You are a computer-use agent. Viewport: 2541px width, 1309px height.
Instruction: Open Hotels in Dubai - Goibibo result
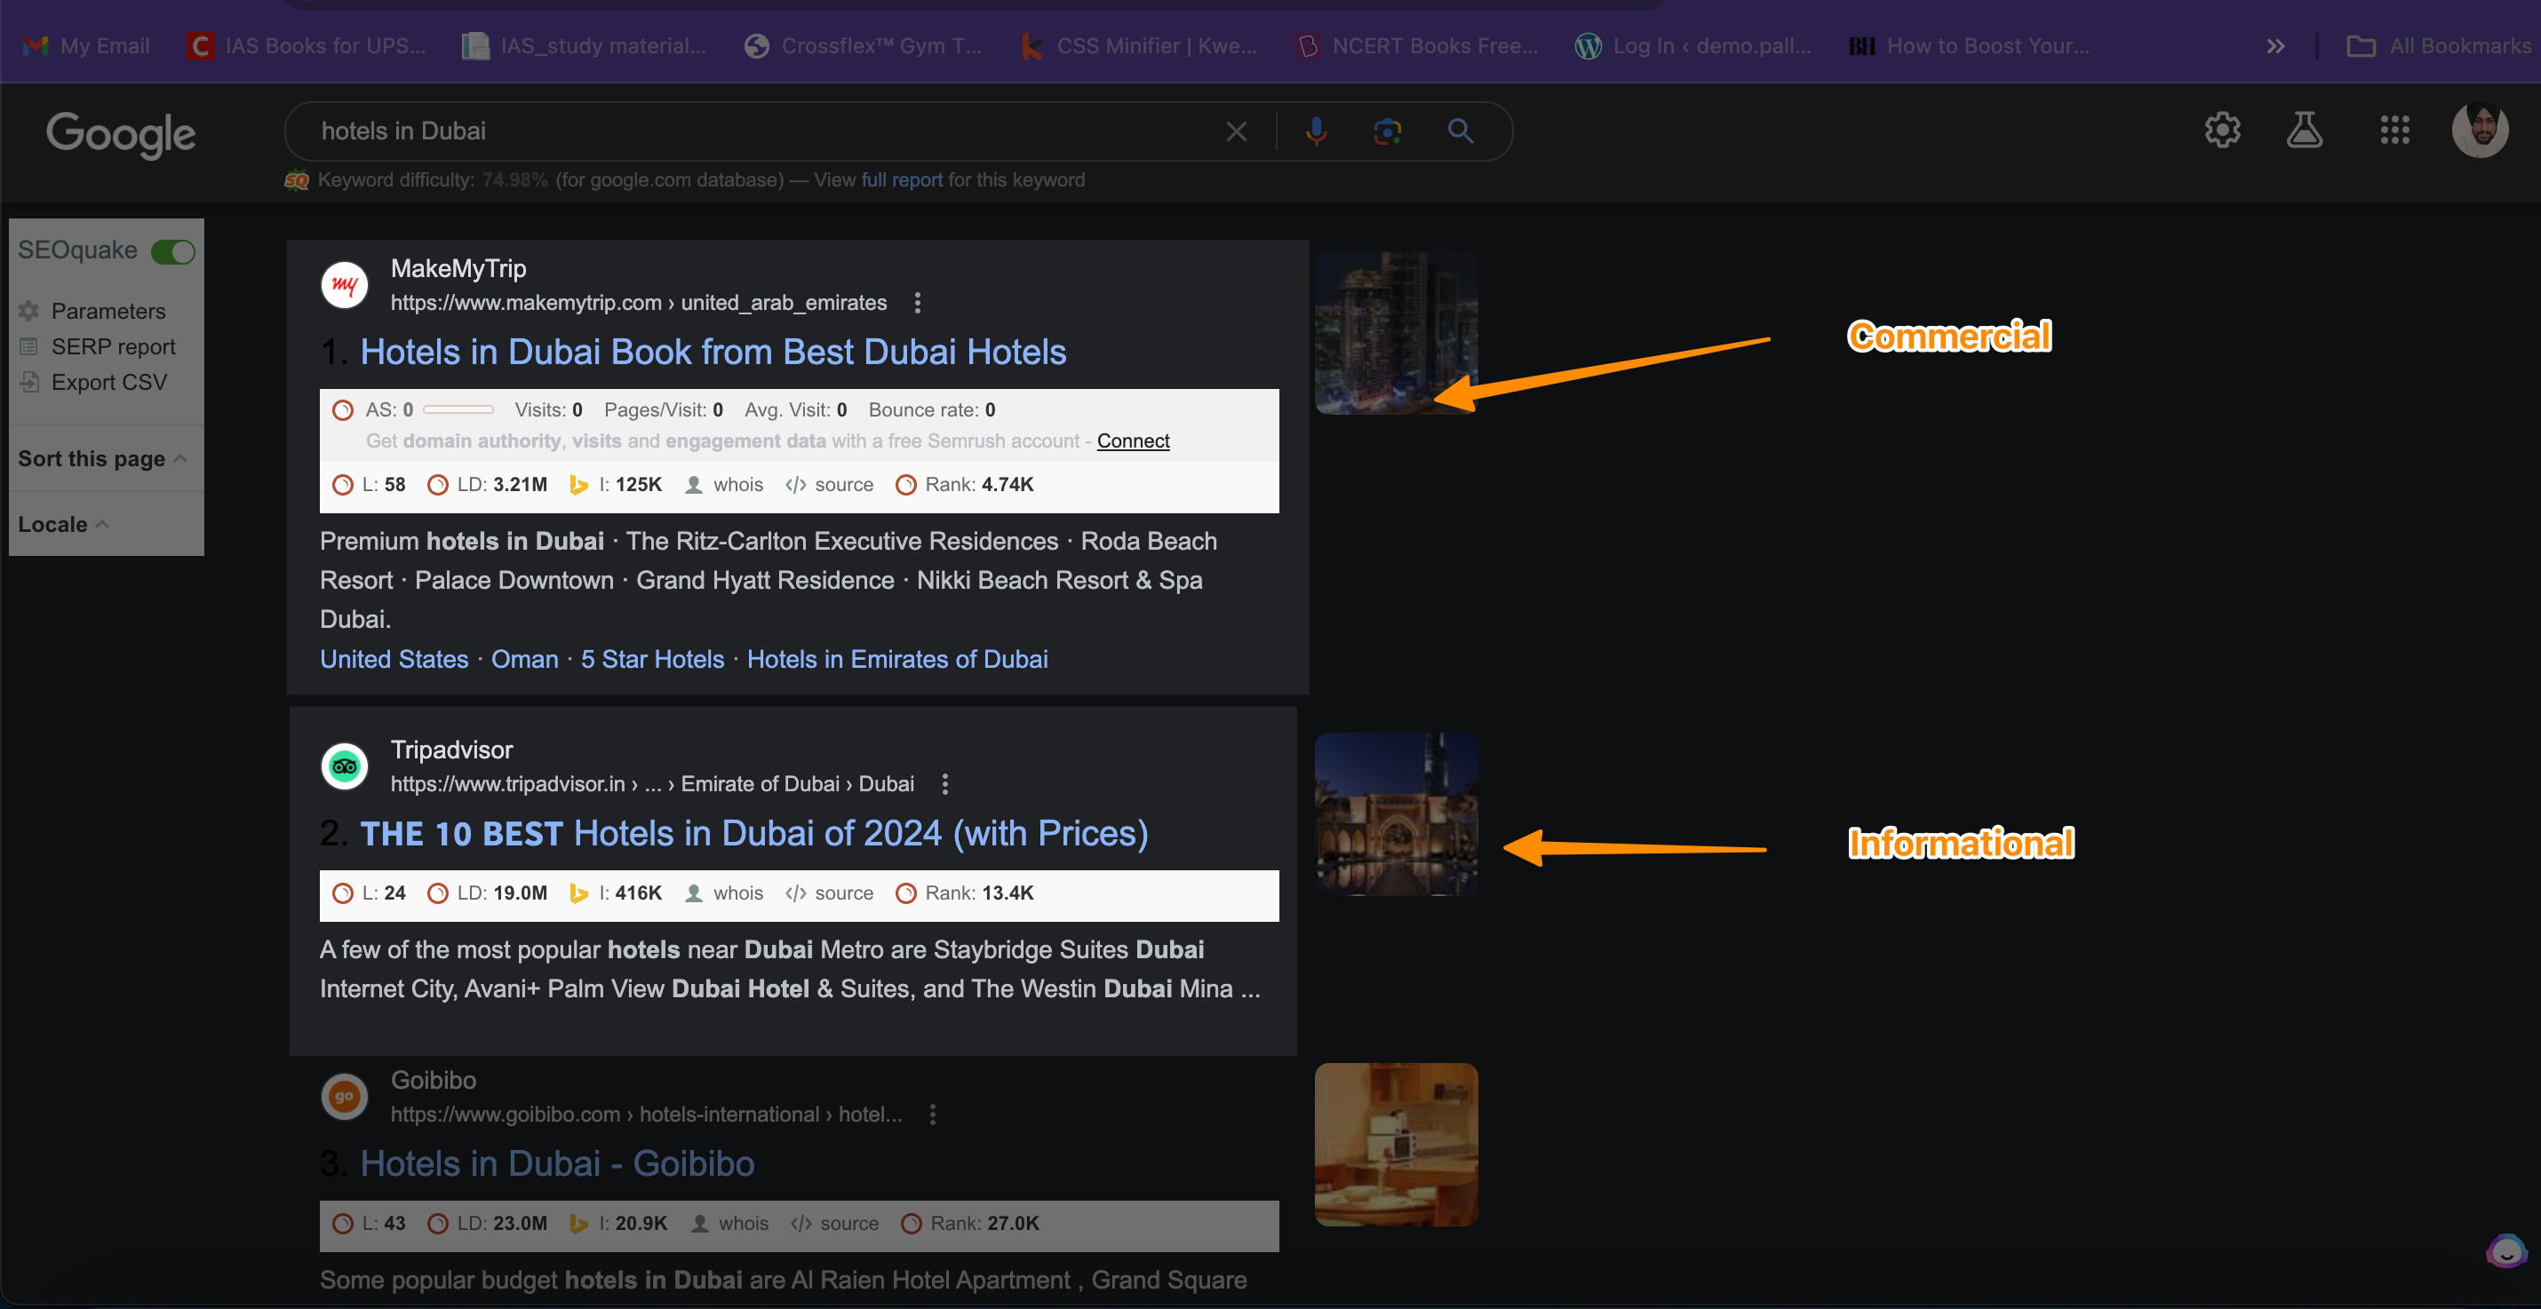point(557,1164)
